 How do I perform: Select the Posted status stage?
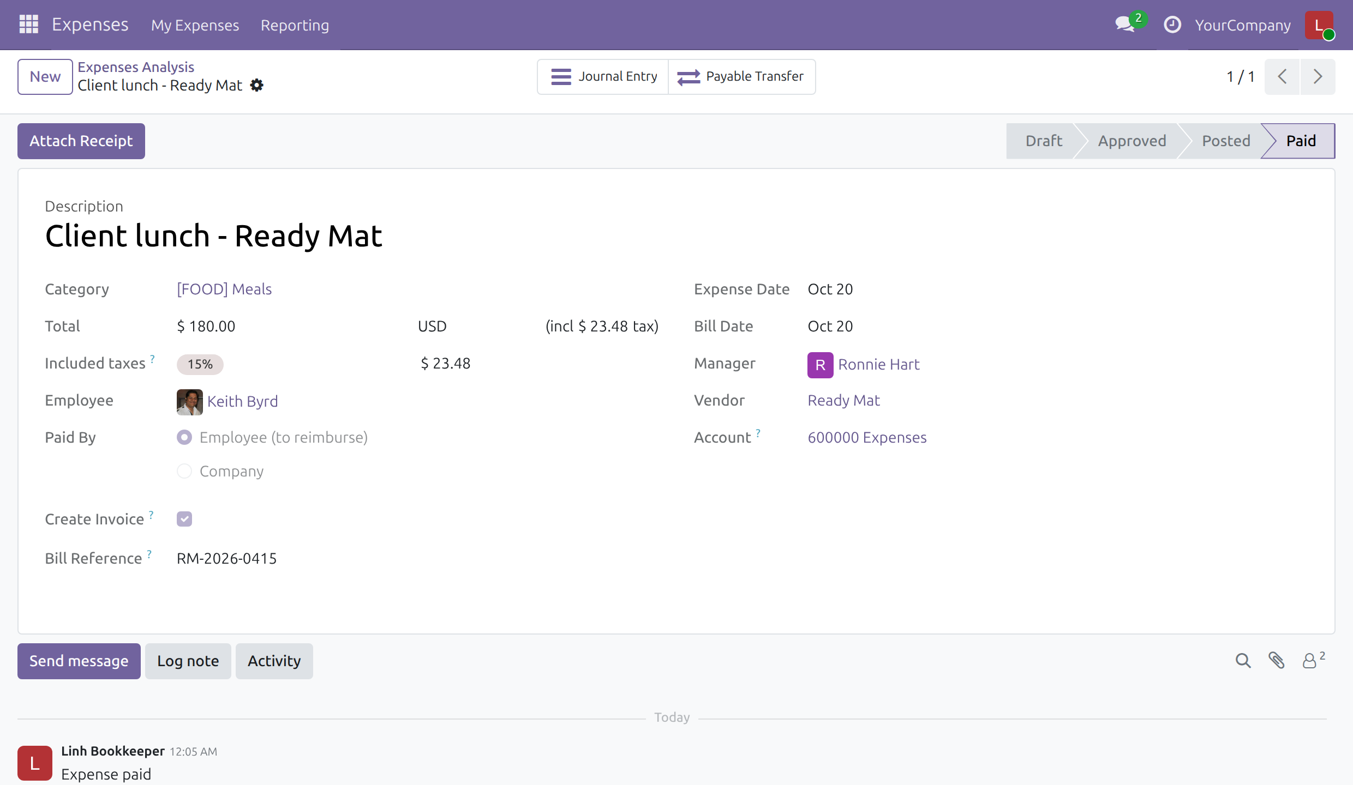coord(1225,141)
